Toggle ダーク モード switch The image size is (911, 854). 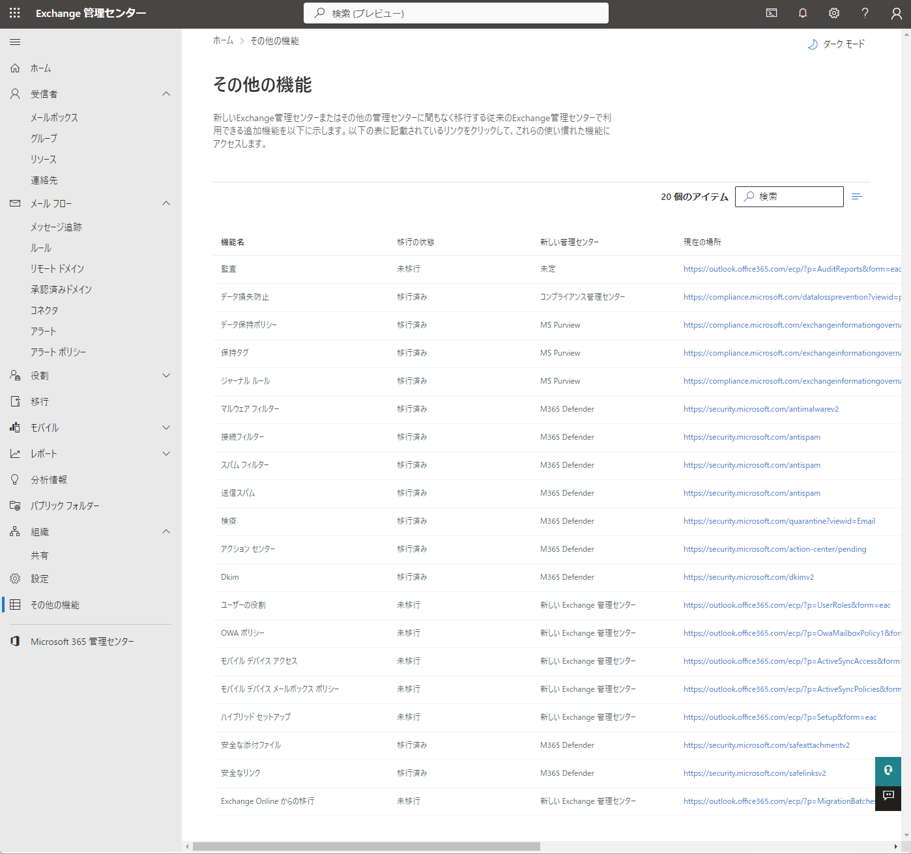point(837,44)
